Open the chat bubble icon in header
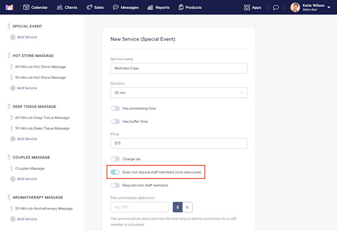 click(x=276, y=7)
